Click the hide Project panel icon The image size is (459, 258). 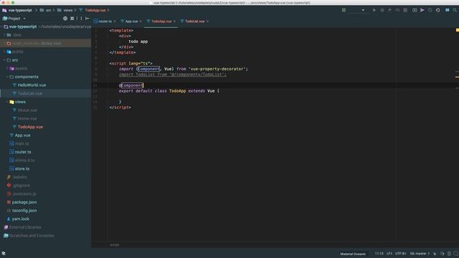[87, 19]
